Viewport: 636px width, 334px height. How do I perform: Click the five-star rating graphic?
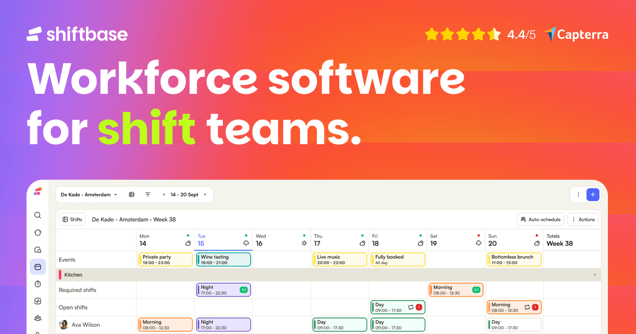pos(463,34)
